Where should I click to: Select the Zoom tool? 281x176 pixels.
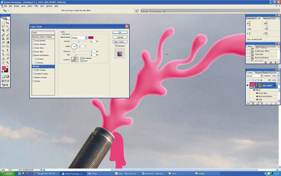coord(7,62)
